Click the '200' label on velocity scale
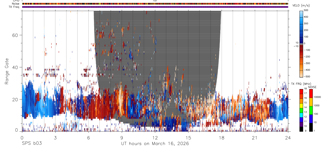This screenshot has width=324, height=149. [306, 30]
